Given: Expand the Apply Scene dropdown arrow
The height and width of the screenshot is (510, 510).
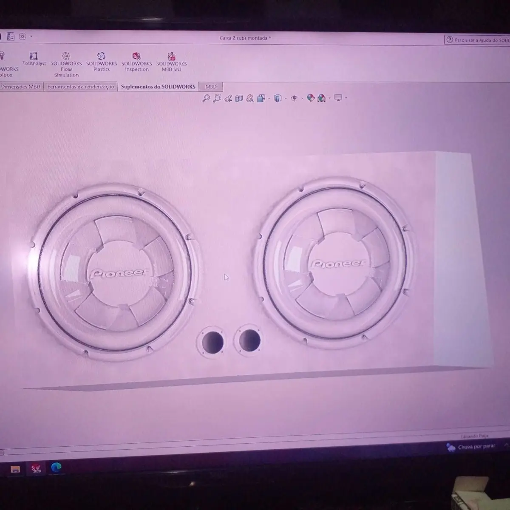Looking at the screenshot, I should click(329, 98).
